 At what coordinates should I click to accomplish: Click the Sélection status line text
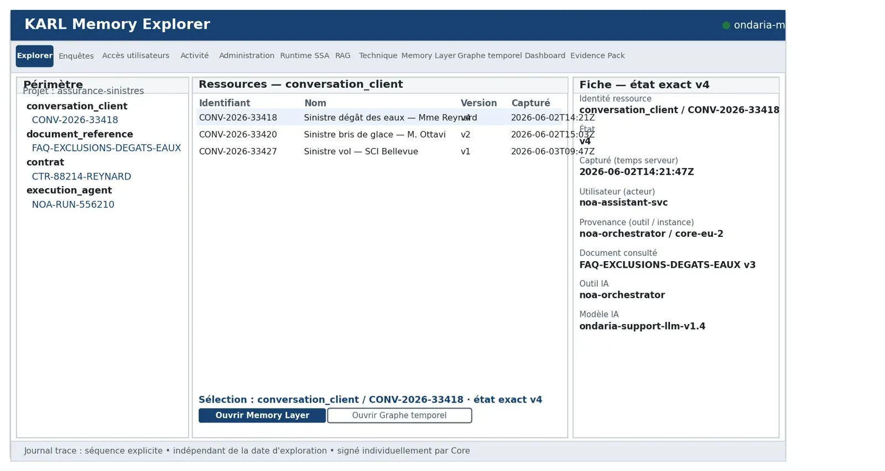click(x=370, y=399)
